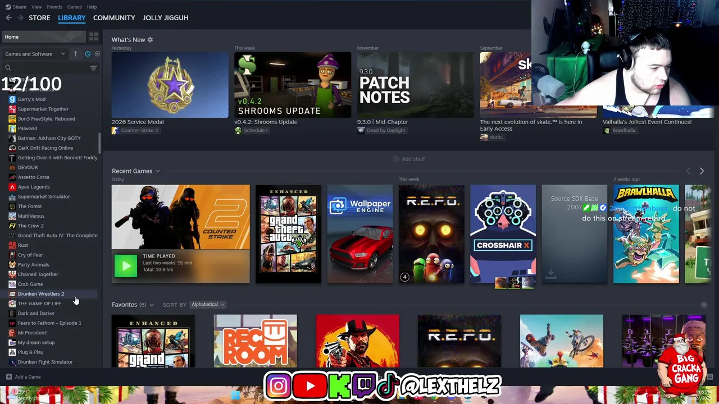The height and width of the screenshot is (404, 719).
Task: Open the Alphabetical sort dropdown
Action: [x=207, y=305]
